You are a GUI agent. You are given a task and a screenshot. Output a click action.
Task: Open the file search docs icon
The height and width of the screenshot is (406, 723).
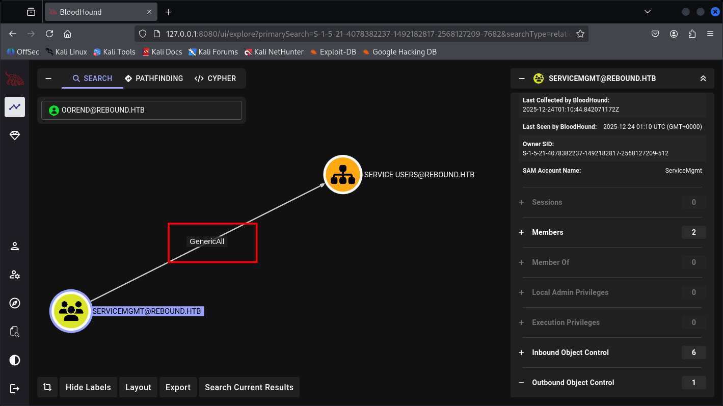click(x=15, y=332)
